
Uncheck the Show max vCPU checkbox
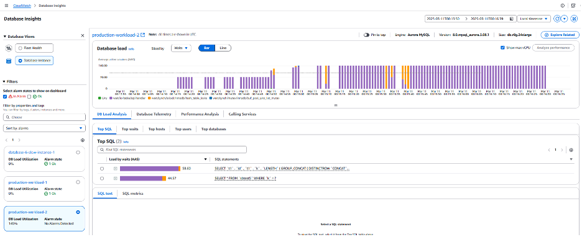[502, 48]
